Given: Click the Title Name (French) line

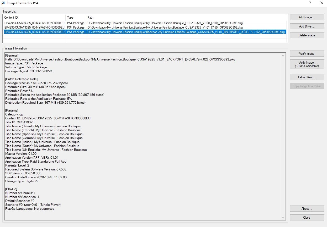Looking at the screenshot, I should (43, 130).
